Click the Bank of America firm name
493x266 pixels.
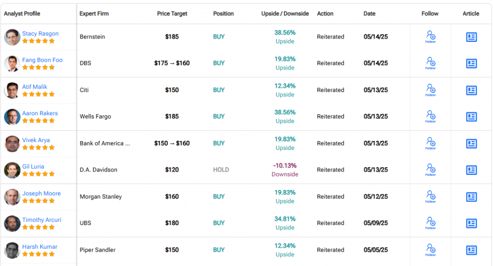[104, 143]
